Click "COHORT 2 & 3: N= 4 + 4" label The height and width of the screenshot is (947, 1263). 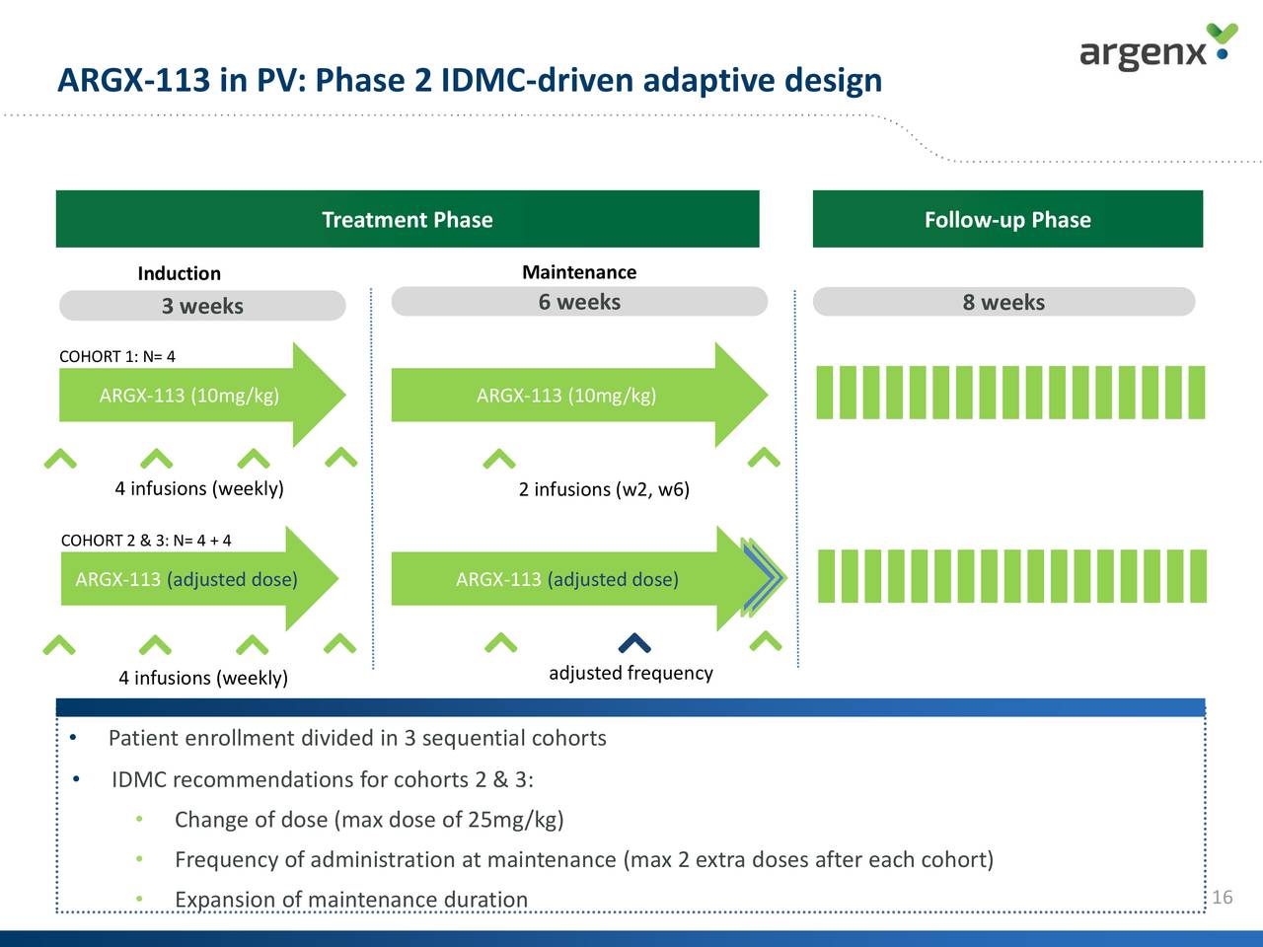pos(146,541)
